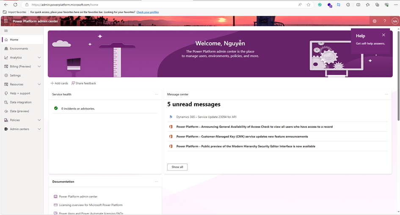Open Message center card more options
Screen dimensions: 400x215
click(x=386, y=94)
